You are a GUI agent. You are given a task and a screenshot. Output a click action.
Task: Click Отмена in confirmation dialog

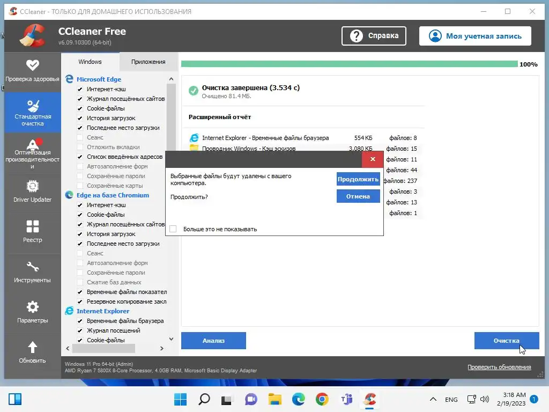[358, 196]
